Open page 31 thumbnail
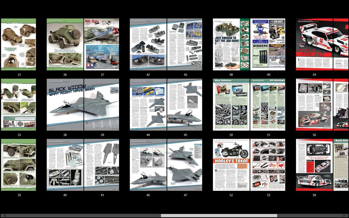This screenshot has height=218, width=349. click(x=18, y=44)
